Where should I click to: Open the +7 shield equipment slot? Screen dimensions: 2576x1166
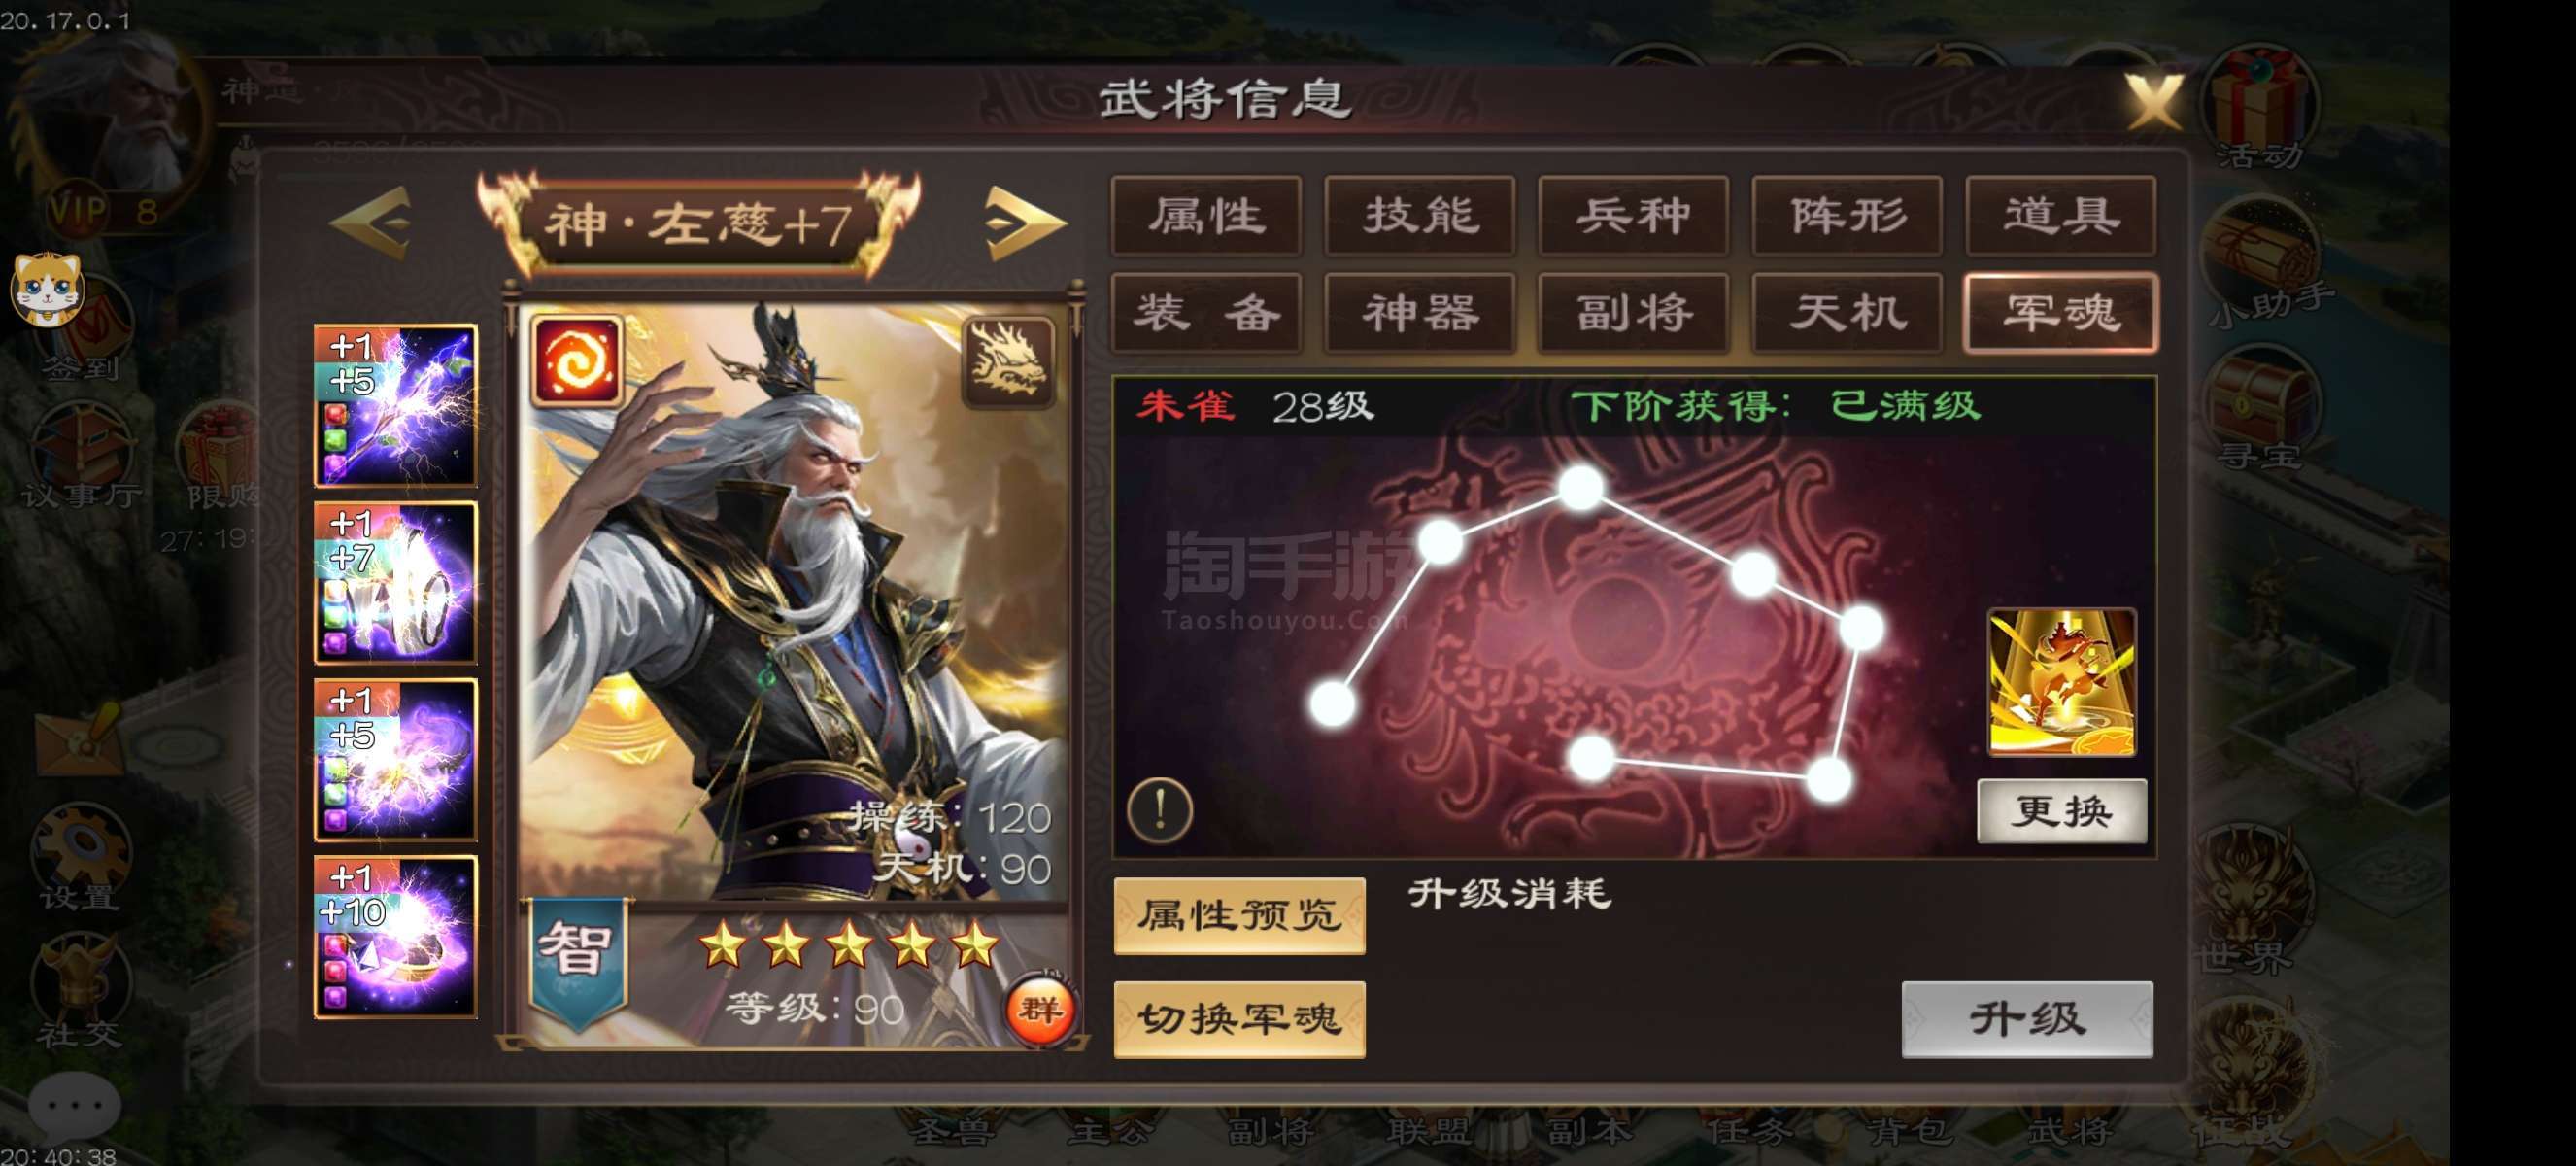(x=396, y=583)
